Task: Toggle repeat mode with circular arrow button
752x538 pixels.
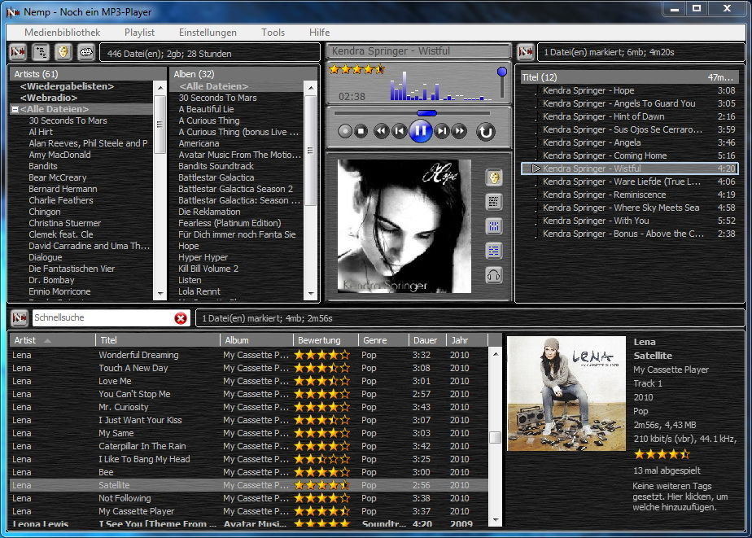Action: [x=486, y=131]
